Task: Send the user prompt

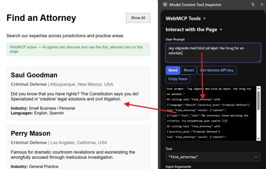Action: pos(173,70)
